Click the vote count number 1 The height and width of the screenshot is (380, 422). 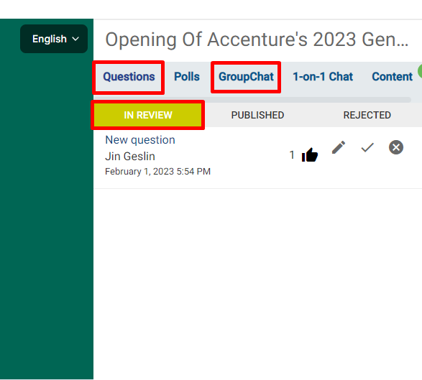(x=292, y=155)
